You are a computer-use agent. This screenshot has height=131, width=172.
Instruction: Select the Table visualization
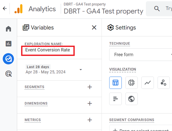[115, 83]
